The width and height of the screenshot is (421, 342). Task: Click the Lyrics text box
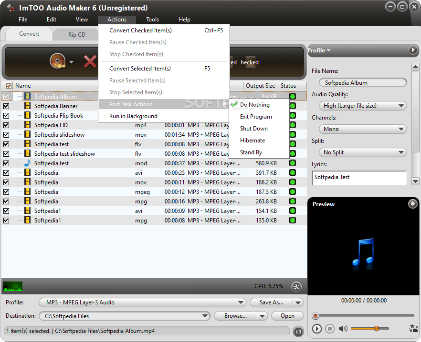359,178
